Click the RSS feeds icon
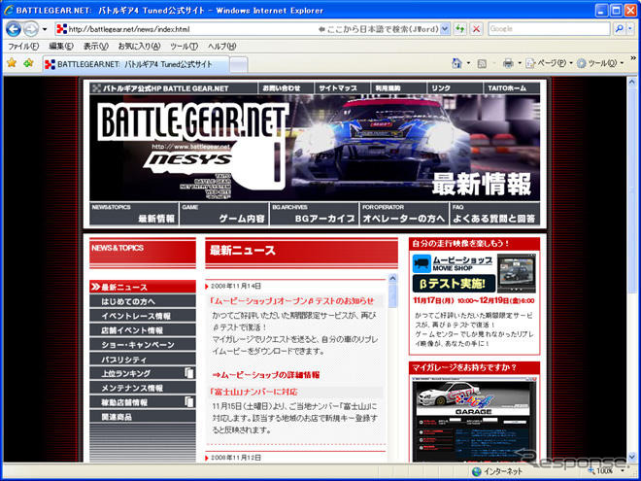The width and height of the screenshot is (641, 481). point(482,63)
